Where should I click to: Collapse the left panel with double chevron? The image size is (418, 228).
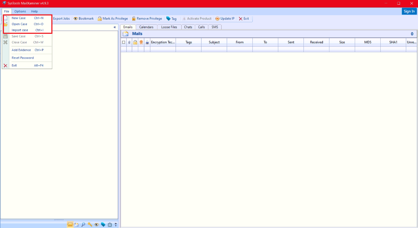point(115,27)
